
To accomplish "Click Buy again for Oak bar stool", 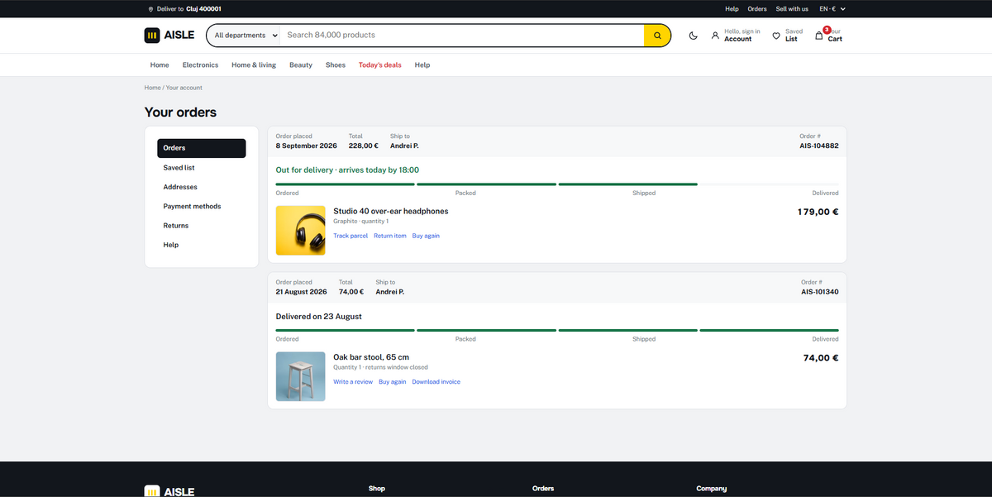I will pos(393,382).
